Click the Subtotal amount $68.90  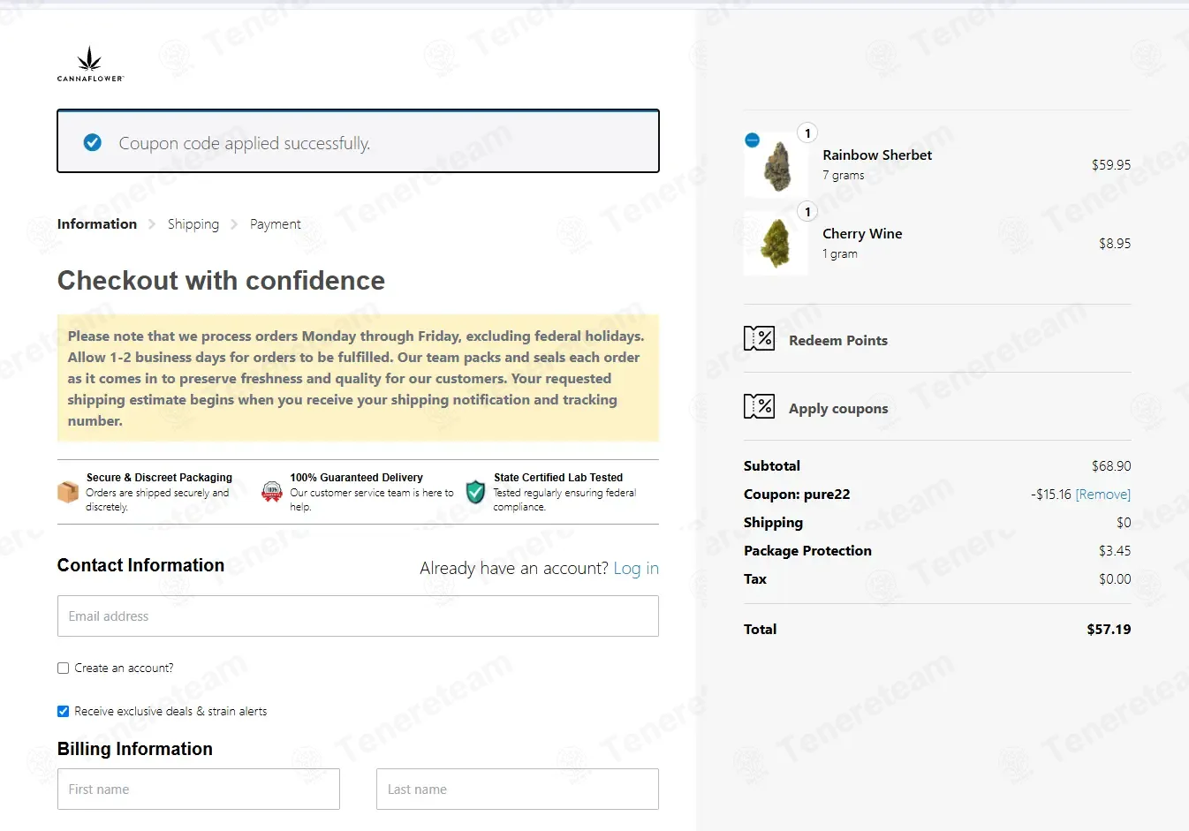coord(1111,466)
